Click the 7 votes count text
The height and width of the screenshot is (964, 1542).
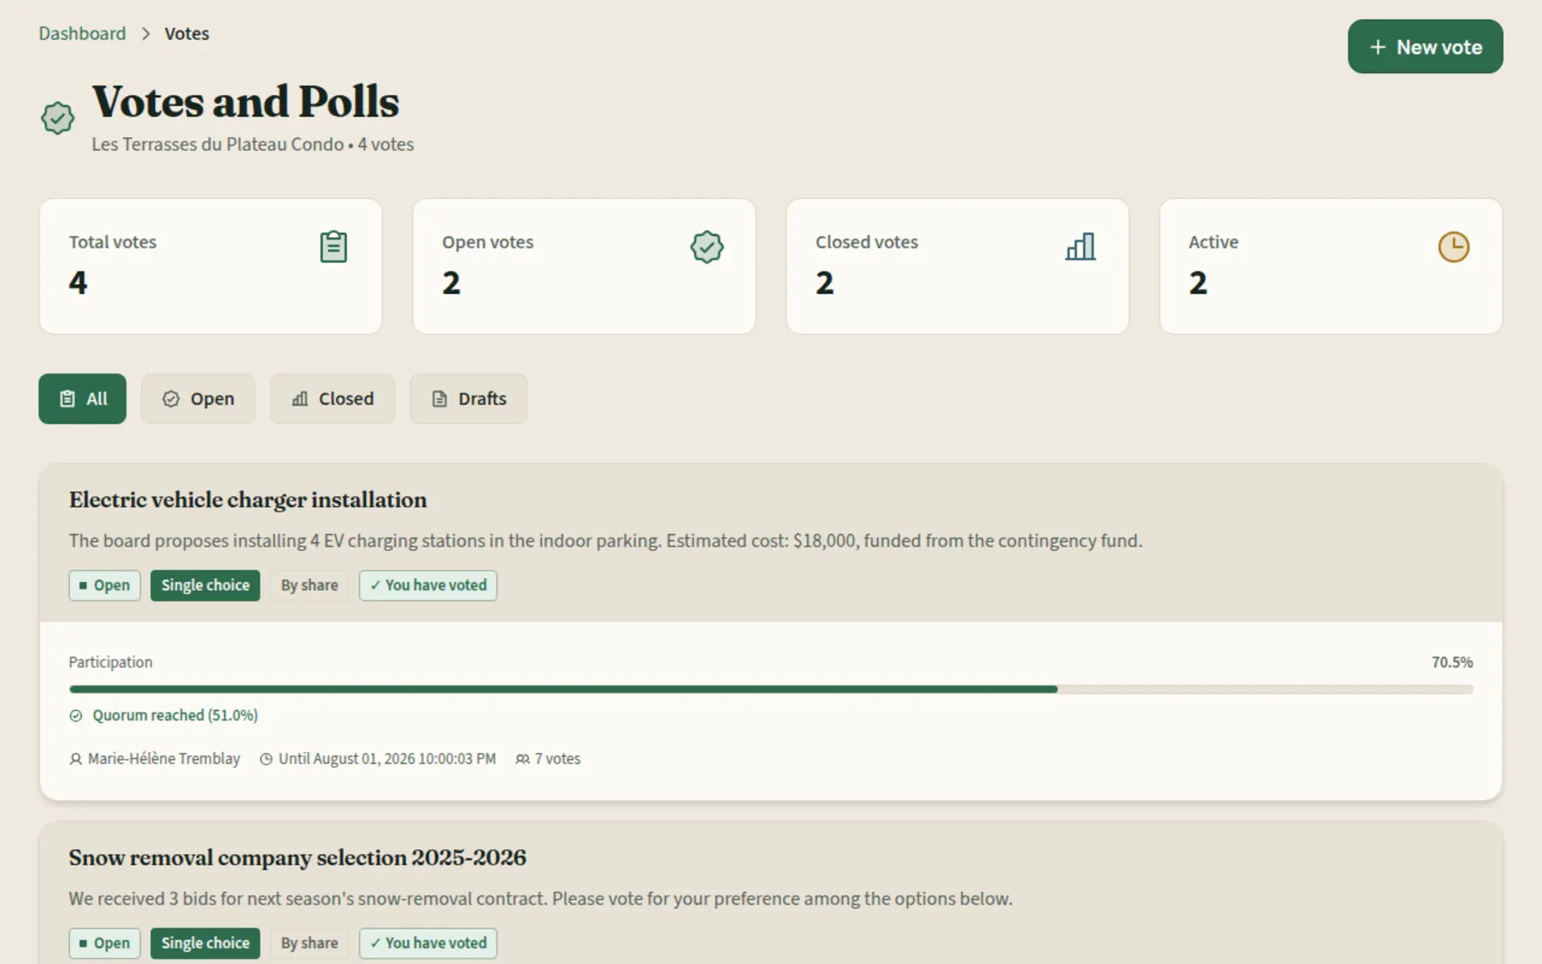pyautogui.click(x=557, y=759)
